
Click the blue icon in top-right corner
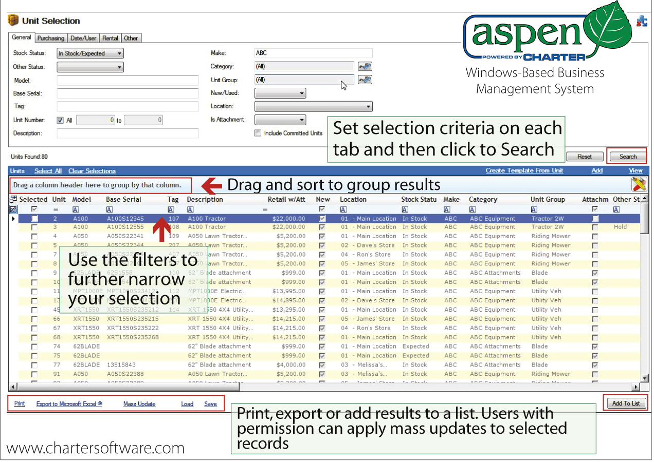641,21
